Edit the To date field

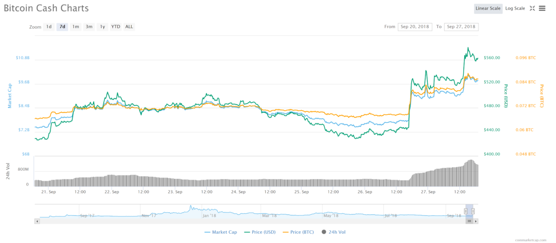pyautogui.click(x=461, y=27)
